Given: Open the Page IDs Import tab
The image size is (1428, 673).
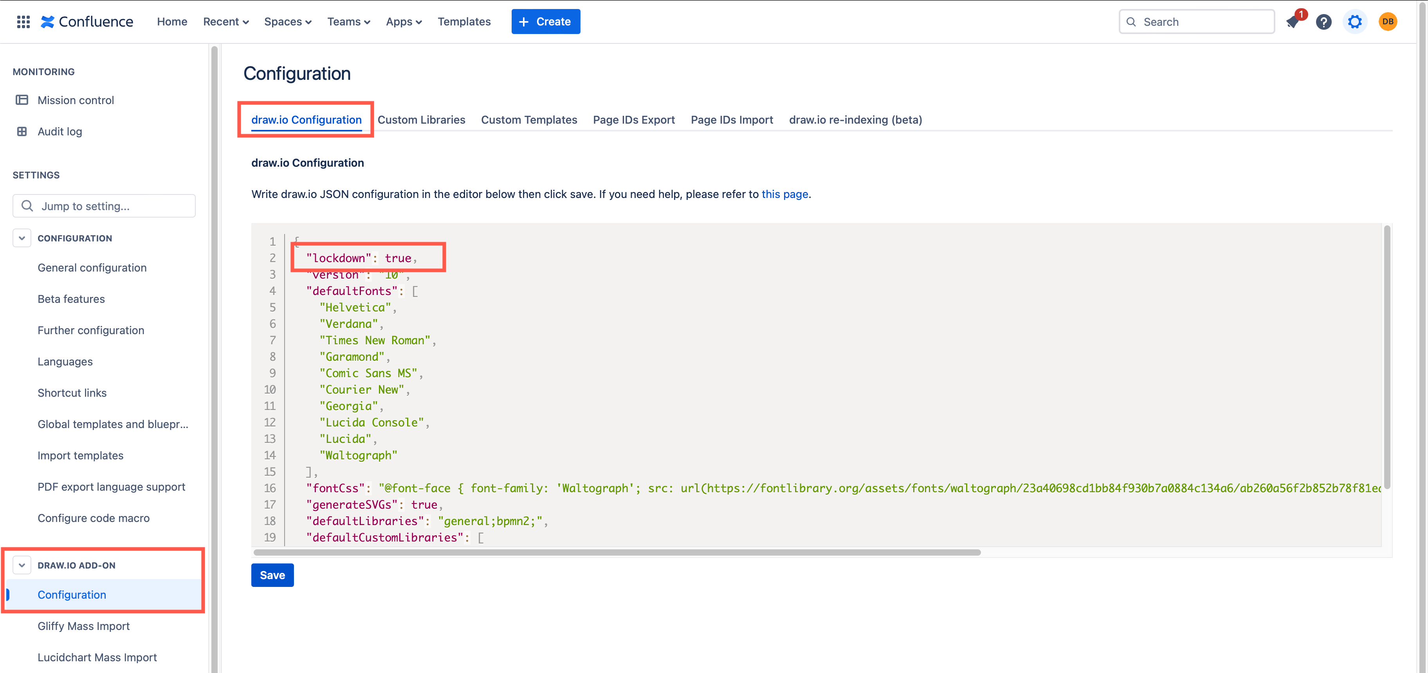Looking at the screenshot, I should (x=732, y=120).
